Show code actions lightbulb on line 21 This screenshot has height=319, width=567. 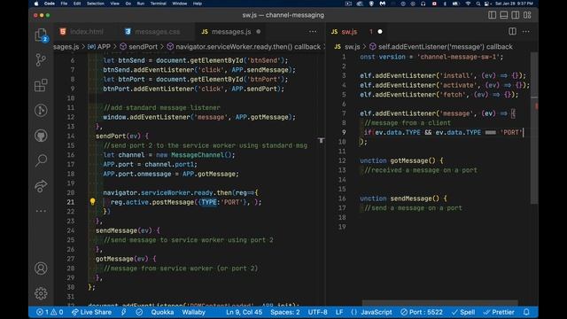92,202
